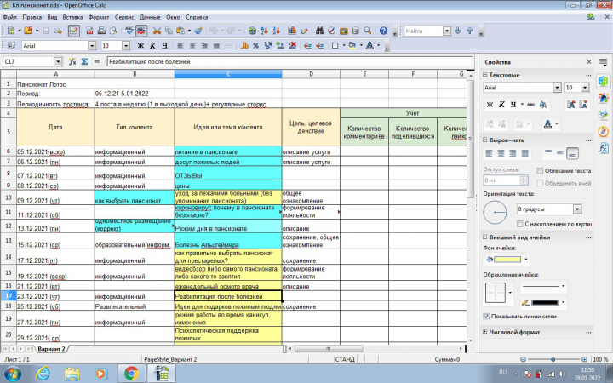Open sidebar font size 10 dropdown

(x=585, y=88)
